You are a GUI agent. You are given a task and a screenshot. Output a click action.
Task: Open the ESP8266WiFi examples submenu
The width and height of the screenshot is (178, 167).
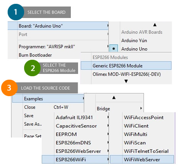[x=75, y=159]
